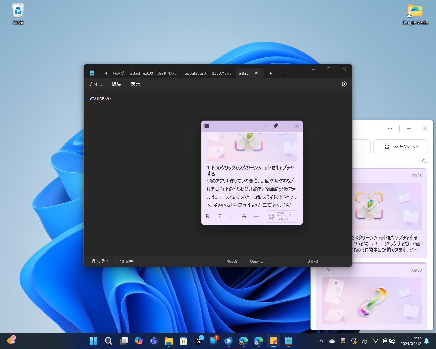
Task: Apply italic formatting in the sticky note
Action: pyautogui.click(x=220, y=216)
